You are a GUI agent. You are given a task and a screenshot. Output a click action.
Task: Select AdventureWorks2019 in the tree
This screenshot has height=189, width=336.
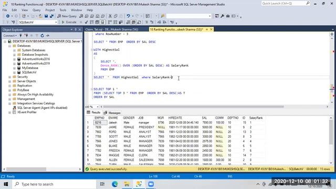36,64
